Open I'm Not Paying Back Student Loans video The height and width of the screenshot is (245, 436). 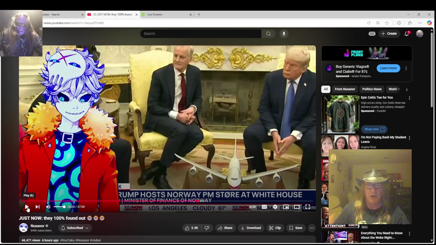384,139
